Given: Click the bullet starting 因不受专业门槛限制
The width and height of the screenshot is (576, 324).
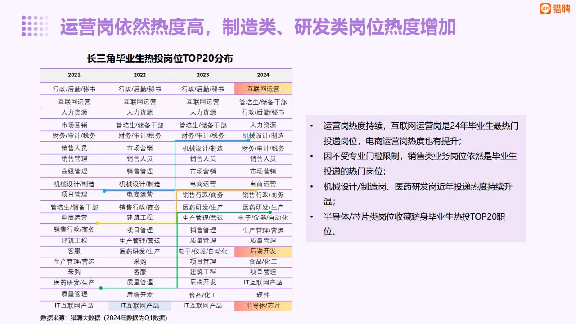Looking at the screenshot, I should pyautogui.click(x=420, y=164).
